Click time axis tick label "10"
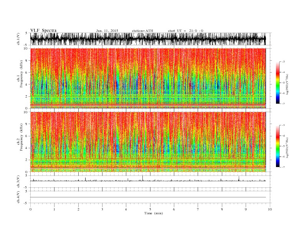The height and width of the screenshot is (235, 304). tap(270, 209)
